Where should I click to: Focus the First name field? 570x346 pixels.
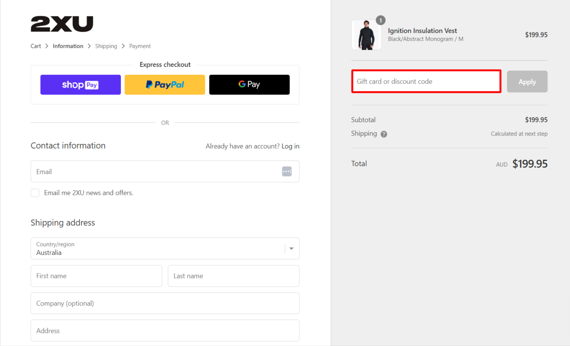pos(96,276)
